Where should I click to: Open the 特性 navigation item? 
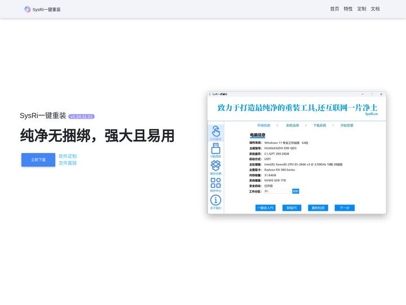348,9
